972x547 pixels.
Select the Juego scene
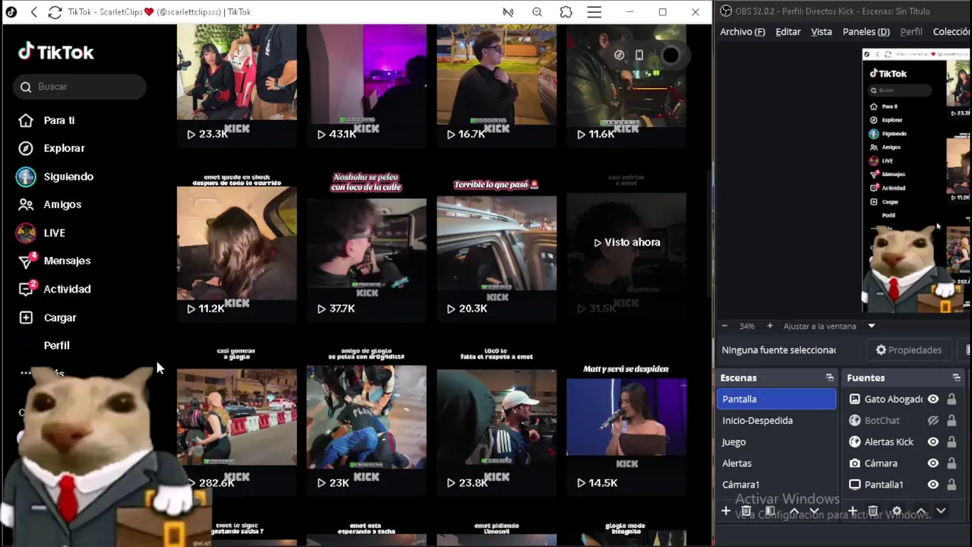pos(776,441)
